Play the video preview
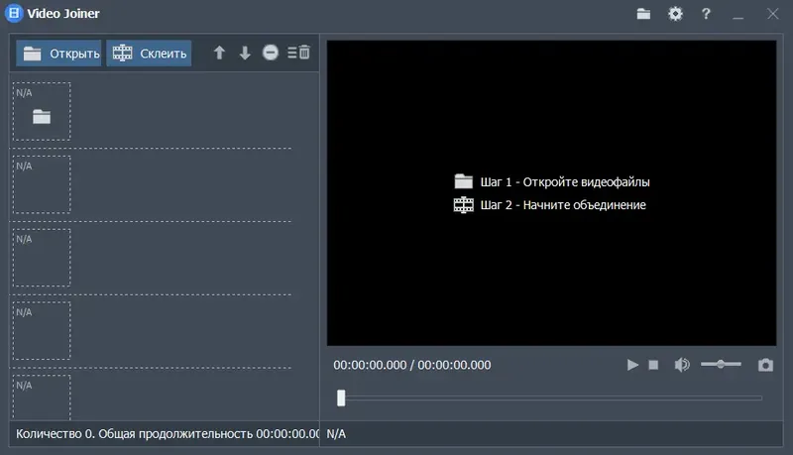The height and width of the screenshot is (455, 793). point(632,365)
